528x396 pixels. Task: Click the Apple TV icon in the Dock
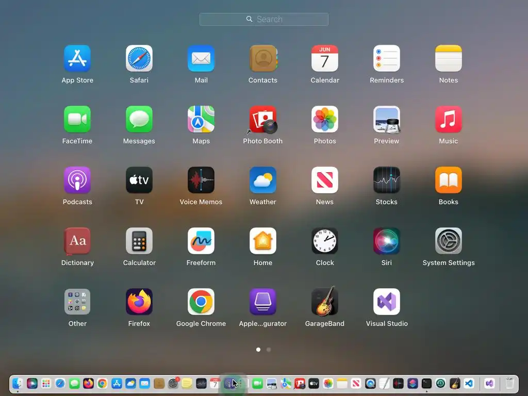314,383
